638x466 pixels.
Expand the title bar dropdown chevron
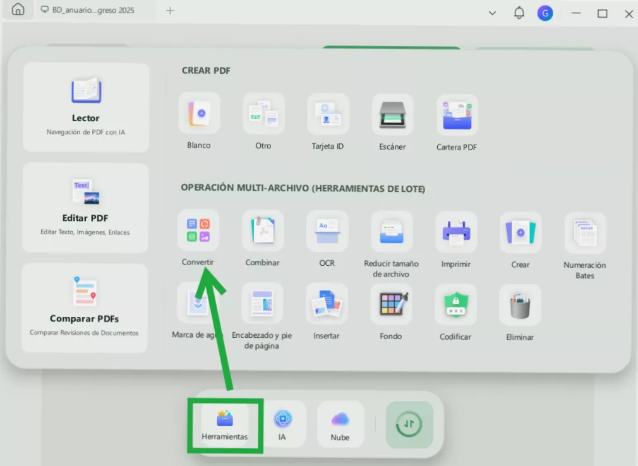492,13
